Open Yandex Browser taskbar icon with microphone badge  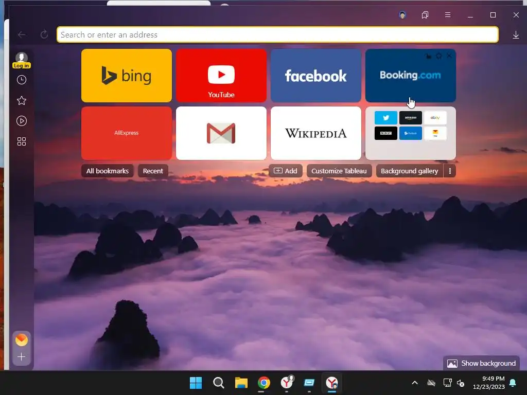pyautogui.click(x=287, y=383)
